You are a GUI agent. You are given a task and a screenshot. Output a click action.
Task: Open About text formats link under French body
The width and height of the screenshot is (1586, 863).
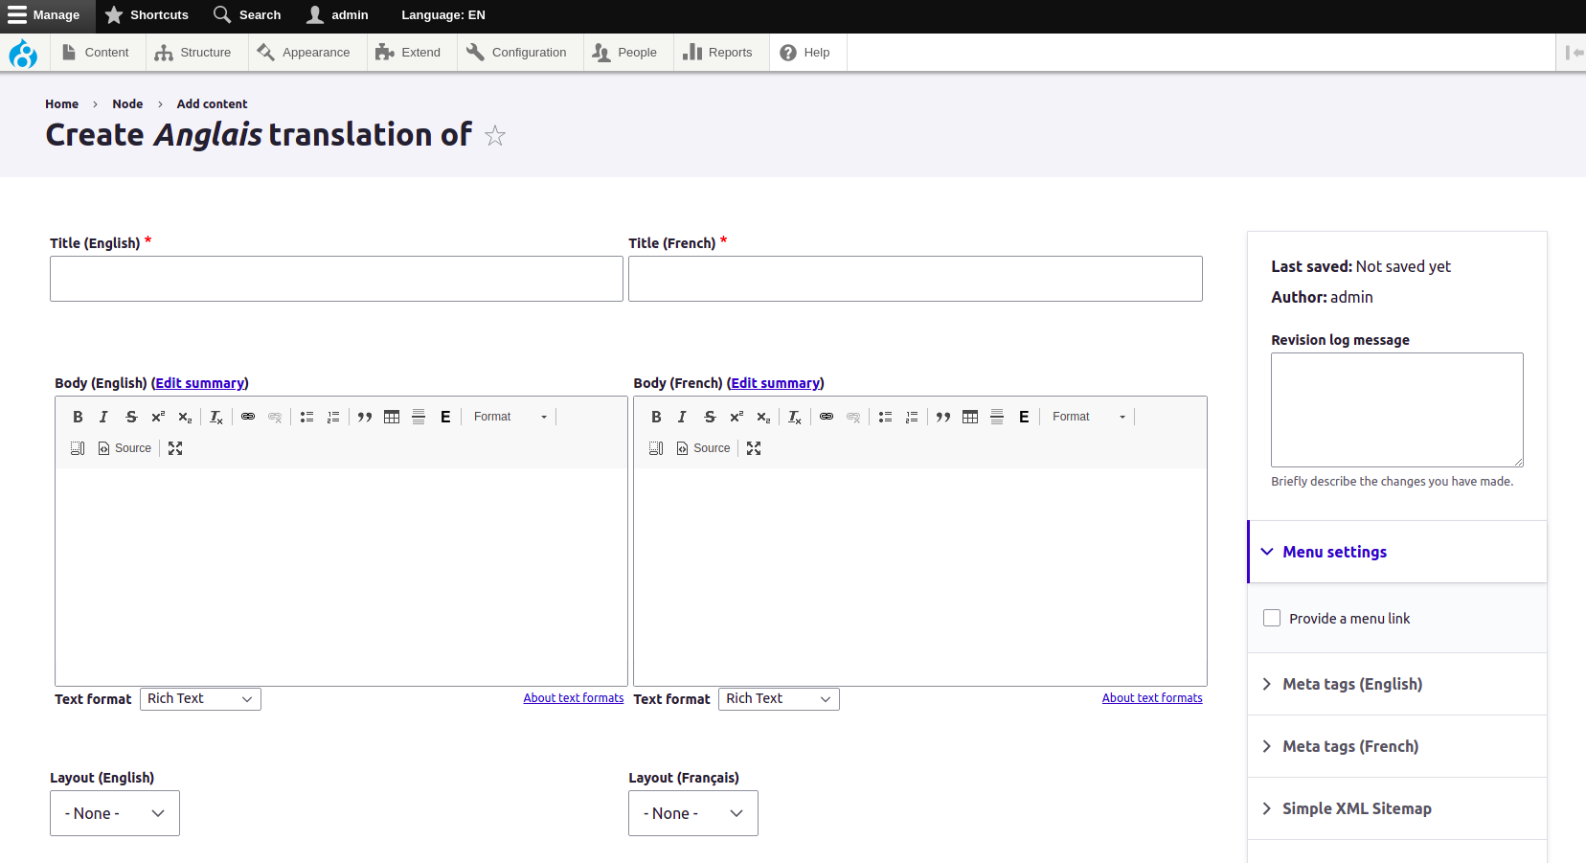click(1151, 698)
